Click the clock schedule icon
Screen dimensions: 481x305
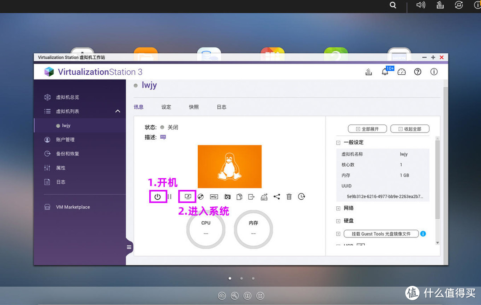click(x=302, y=196)
